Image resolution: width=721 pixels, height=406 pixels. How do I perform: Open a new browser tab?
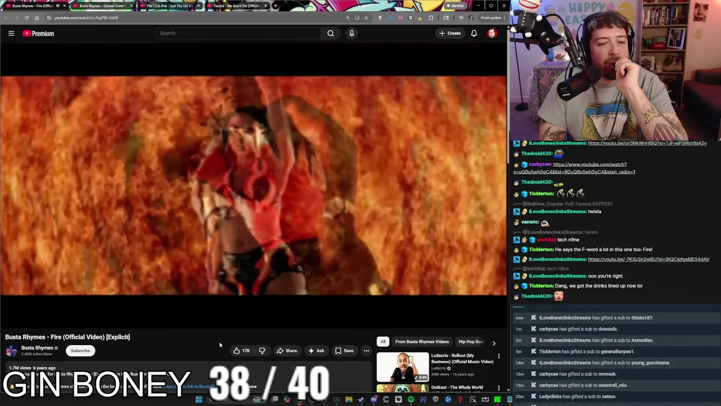click(x=275, y=6)
